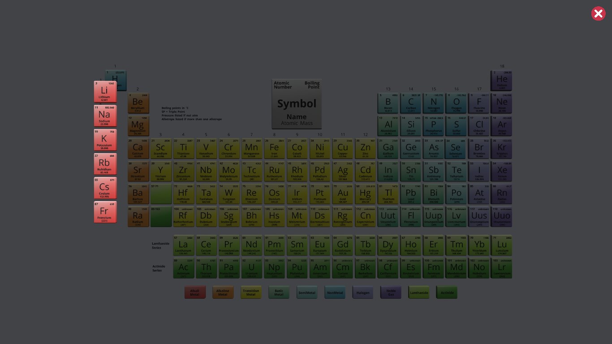Select the Ununoctium (Uuo) tile
This screenshot has height=344, width=612.
click(x=501, y=217)
